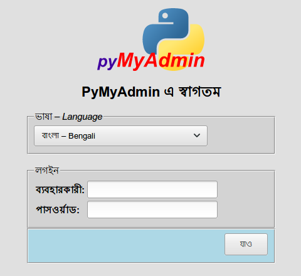Select the 'Bengali' text in the combo box
The width and height of the screenshot is (301, 276).
[82, 136]
